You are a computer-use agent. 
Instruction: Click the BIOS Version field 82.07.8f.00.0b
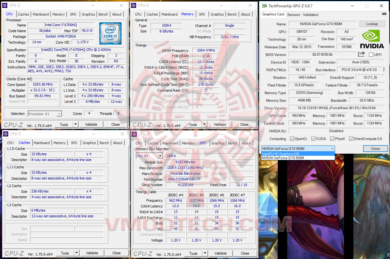(x=323, y=55)
